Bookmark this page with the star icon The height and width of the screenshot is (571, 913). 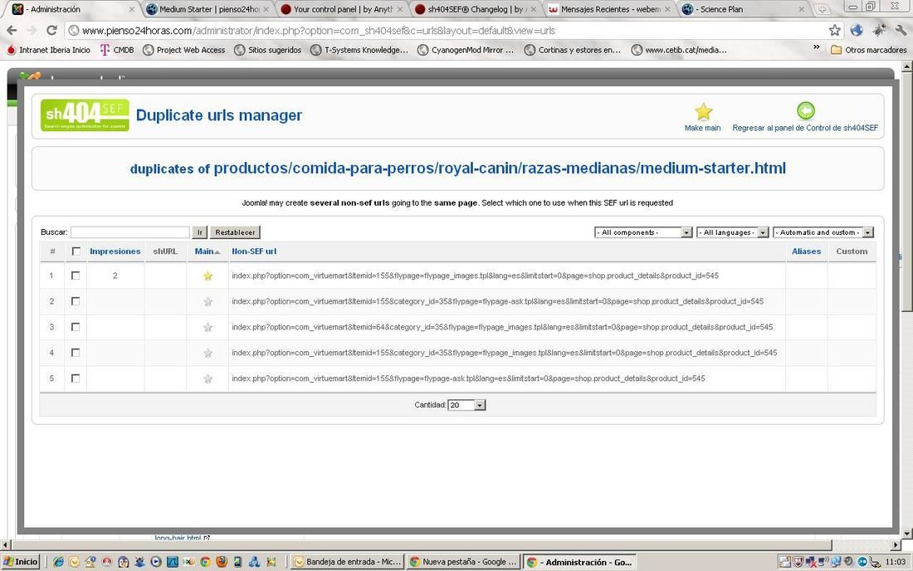click(x=834, y=30)
